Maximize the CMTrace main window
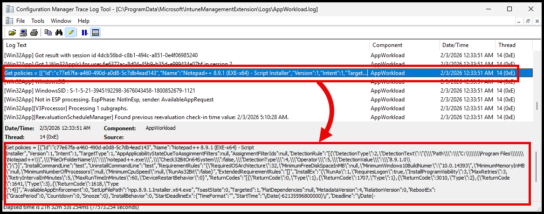The width and height of the screenshot is (544, 214). click(x=509, y=9)
